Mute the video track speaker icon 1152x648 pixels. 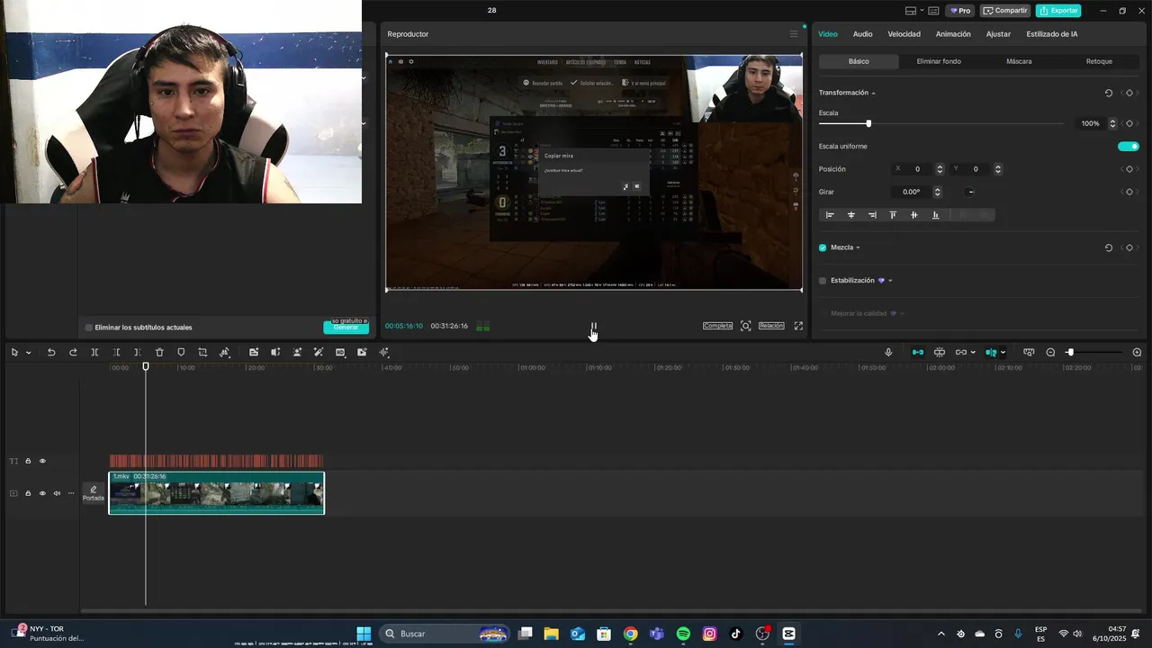[x=57, y=493]
